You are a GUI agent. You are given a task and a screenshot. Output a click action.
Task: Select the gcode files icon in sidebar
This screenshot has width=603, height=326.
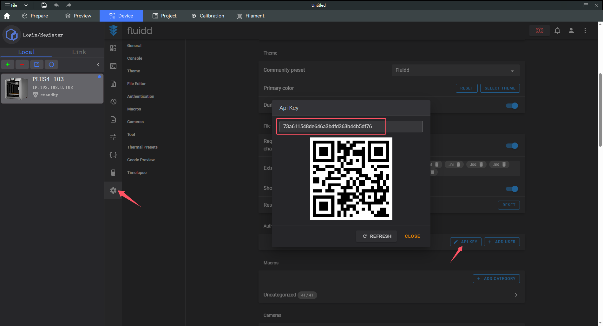point(113,84)
